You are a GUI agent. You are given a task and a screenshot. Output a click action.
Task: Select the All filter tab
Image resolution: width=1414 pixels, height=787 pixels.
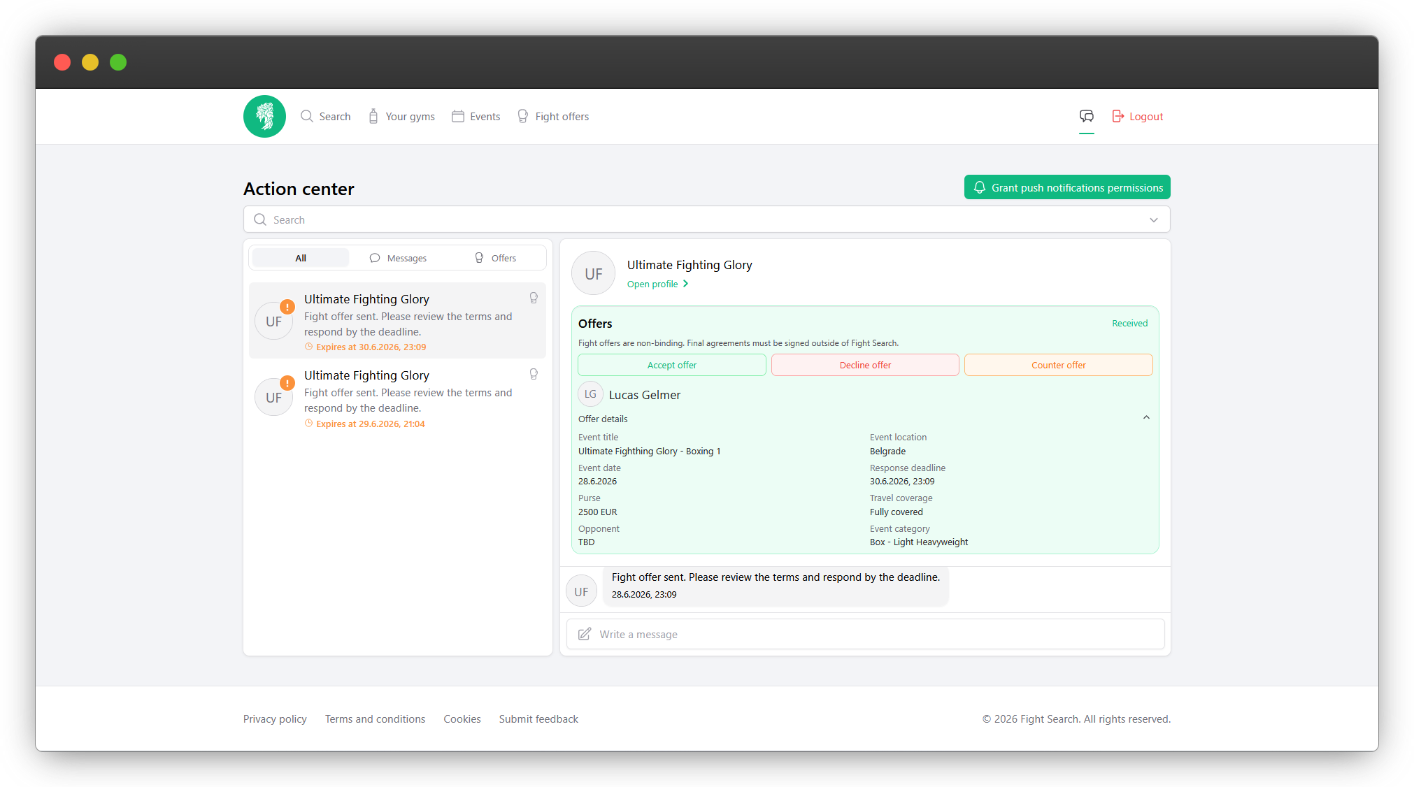click(x=301, y=258)
